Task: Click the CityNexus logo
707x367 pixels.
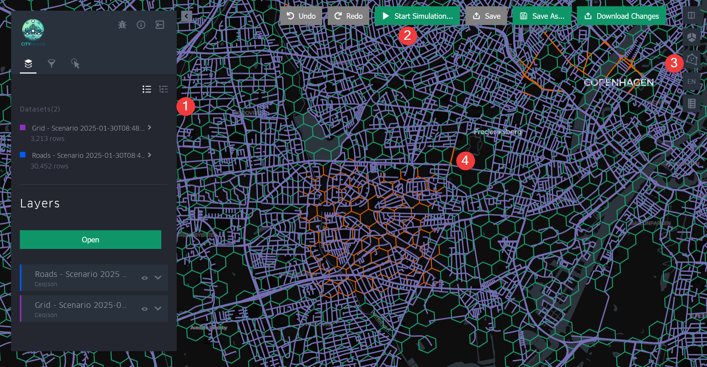Action: (33, 33)
